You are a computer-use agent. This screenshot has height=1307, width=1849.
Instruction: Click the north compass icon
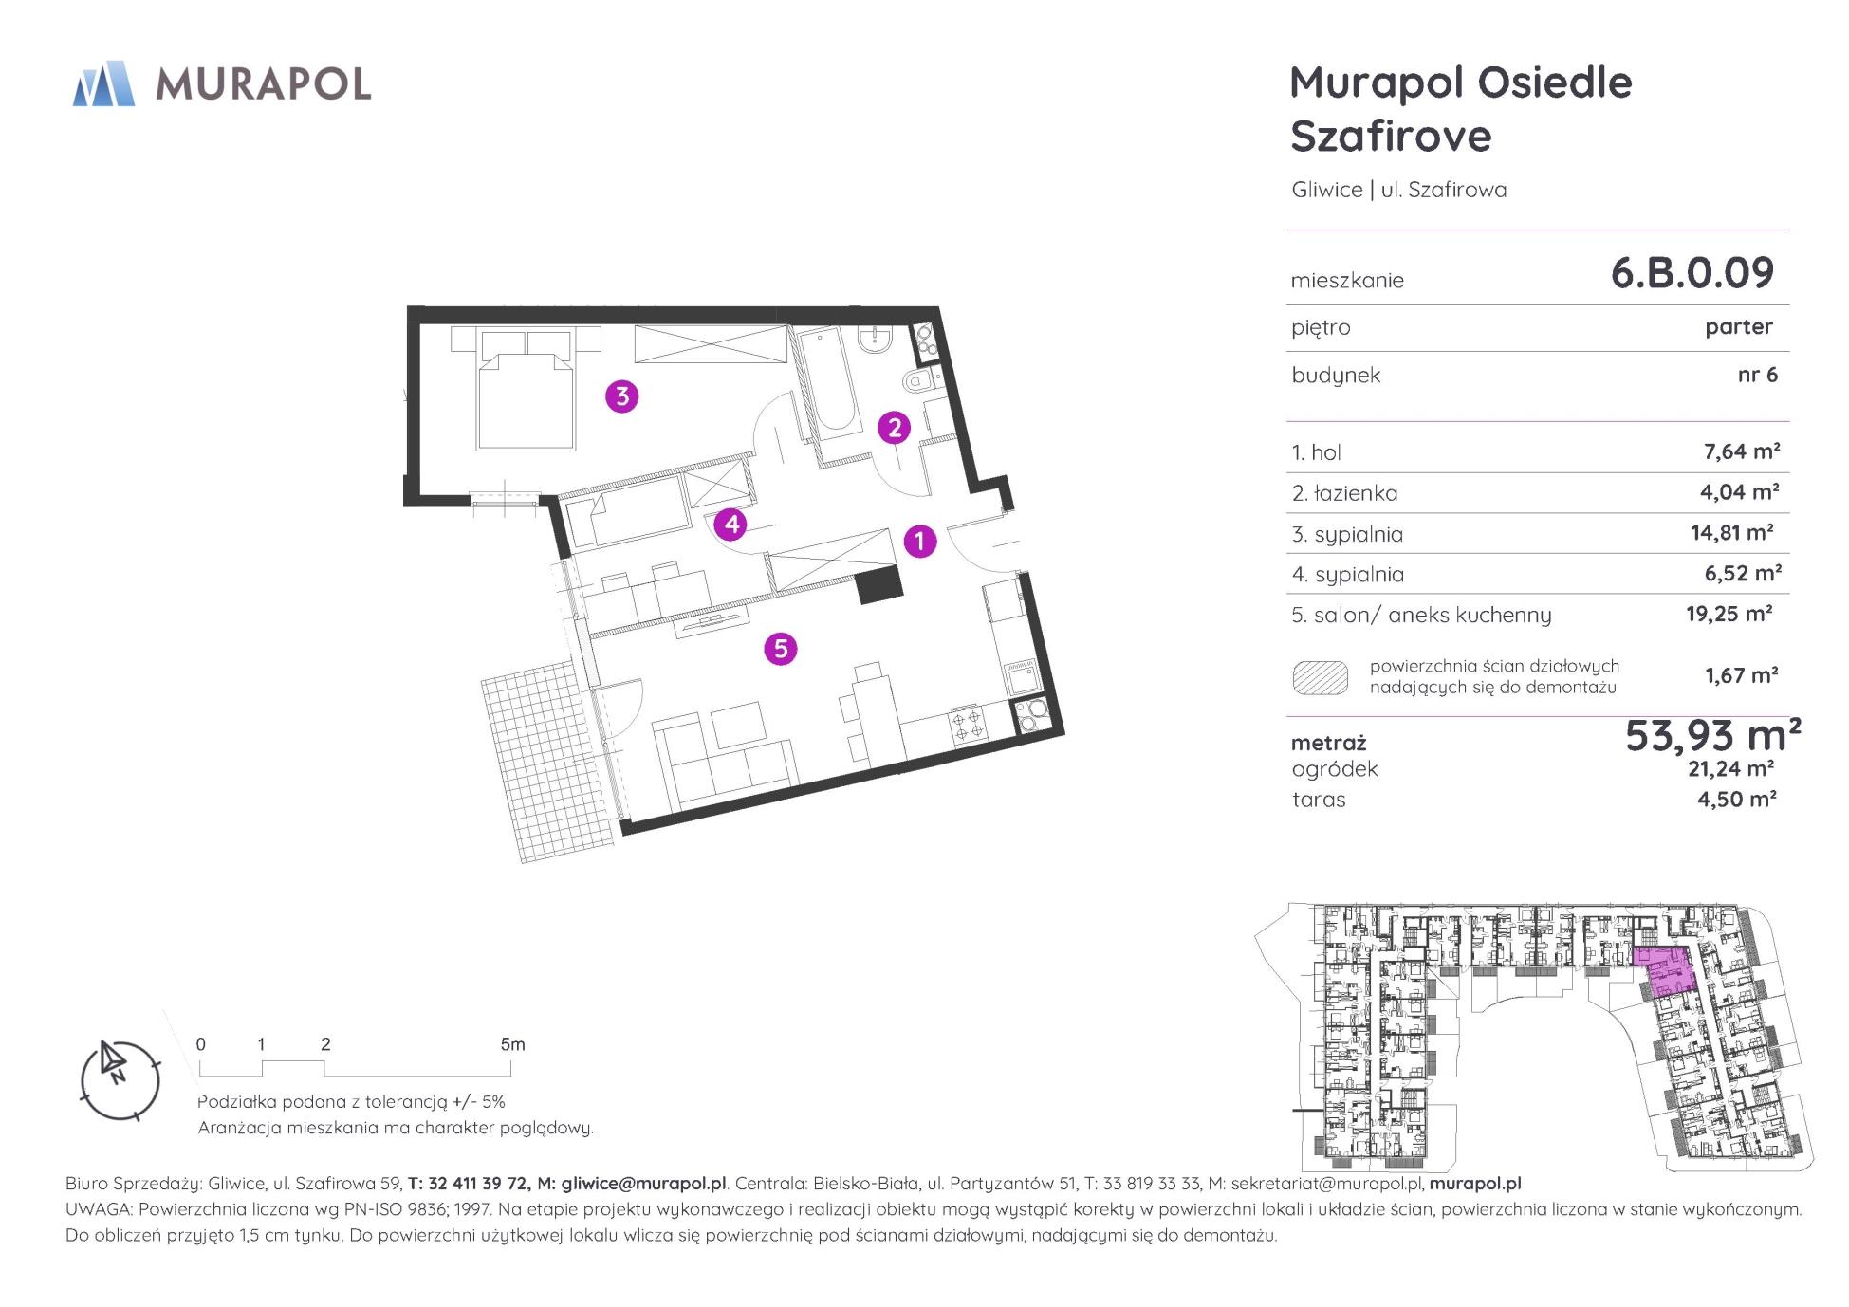[120, 1080]
